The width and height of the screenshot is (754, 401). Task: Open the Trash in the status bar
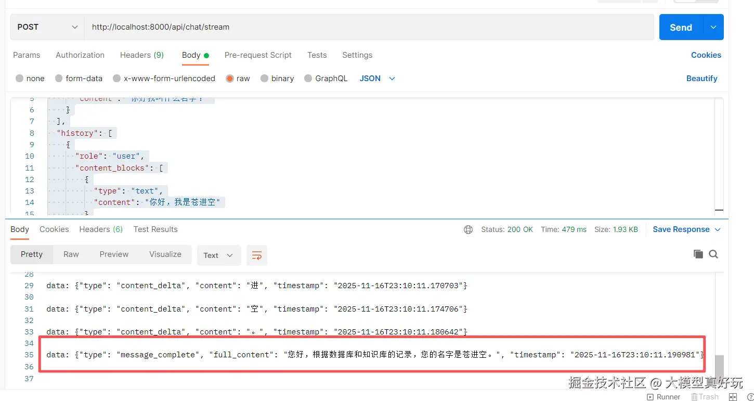pyautogui.click(x=705, y=397)
